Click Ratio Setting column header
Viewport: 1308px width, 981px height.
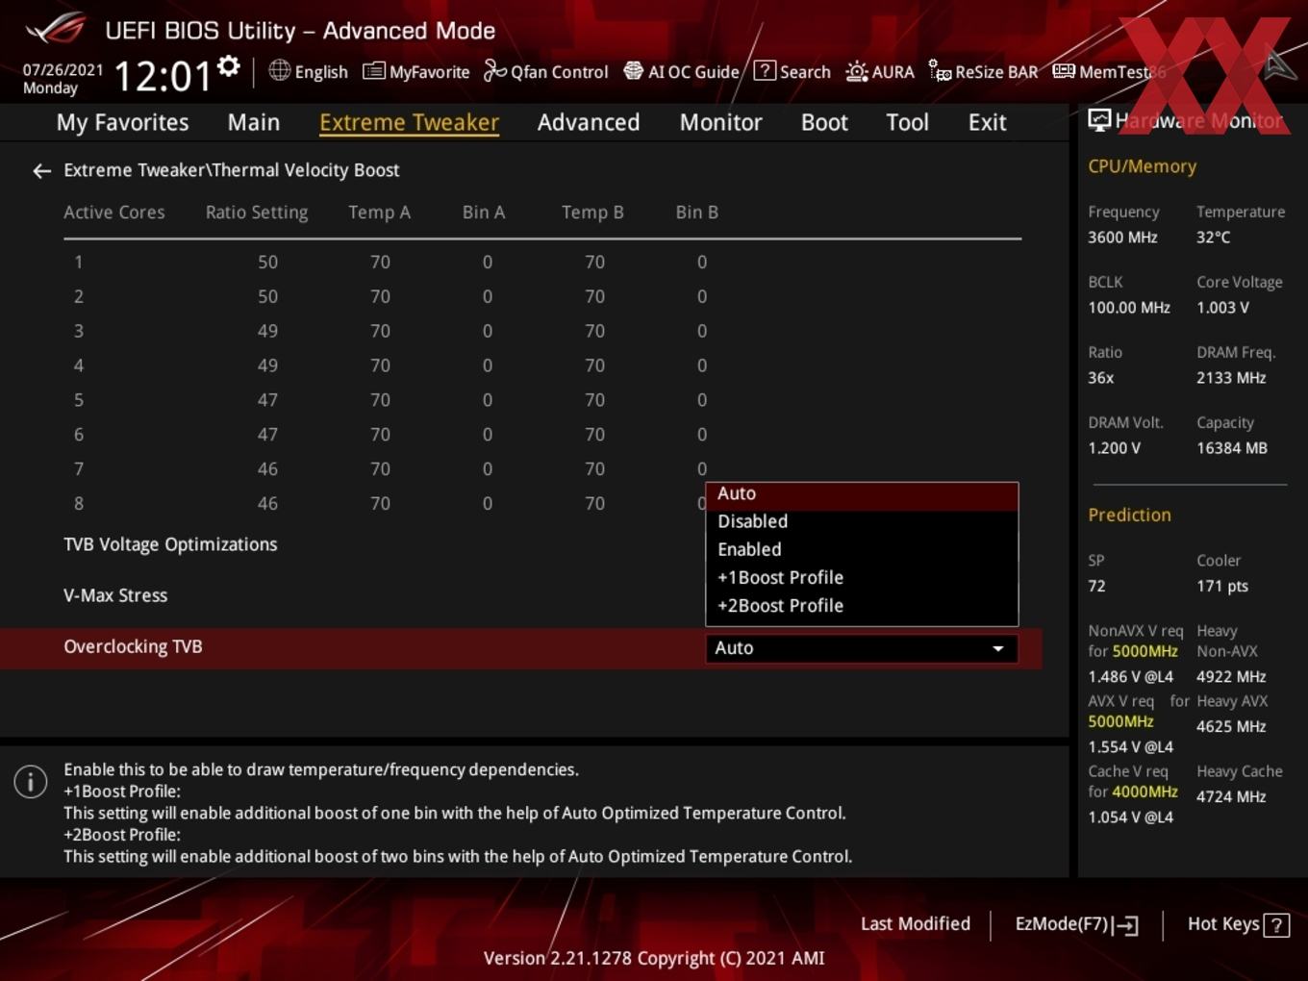257,213
